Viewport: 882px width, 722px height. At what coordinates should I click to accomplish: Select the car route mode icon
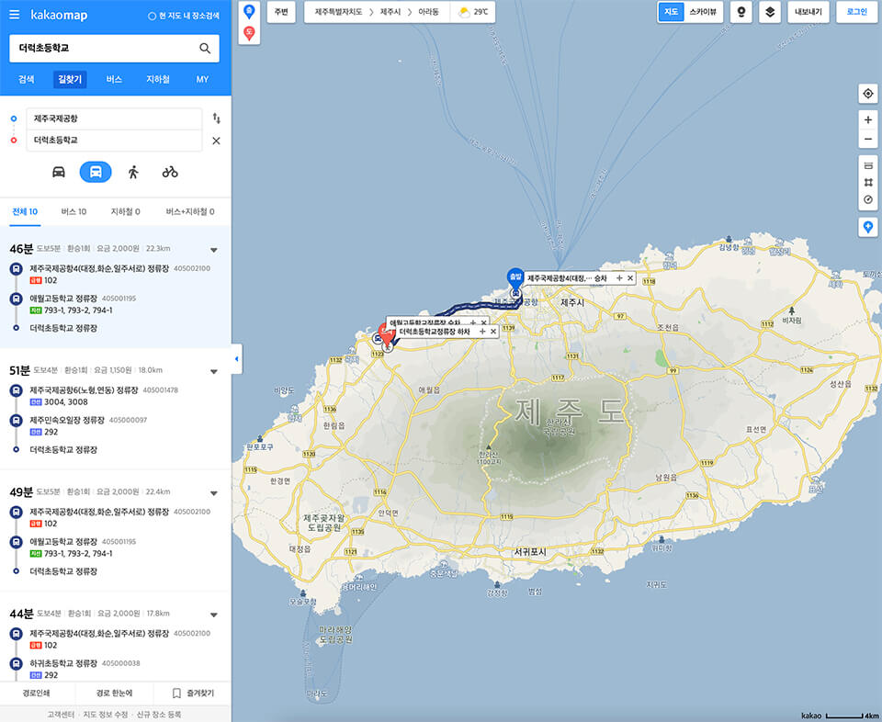click(59, 172)
